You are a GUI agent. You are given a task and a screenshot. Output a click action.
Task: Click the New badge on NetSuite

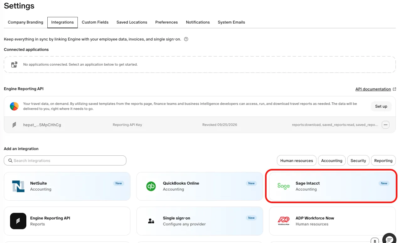tap(119, 183)
